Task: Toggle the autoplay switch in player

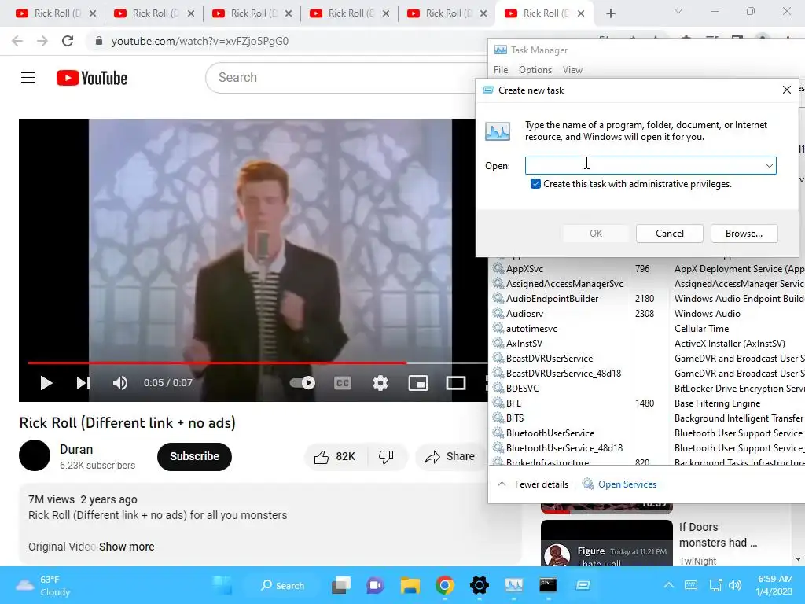Action: (303, 383)
